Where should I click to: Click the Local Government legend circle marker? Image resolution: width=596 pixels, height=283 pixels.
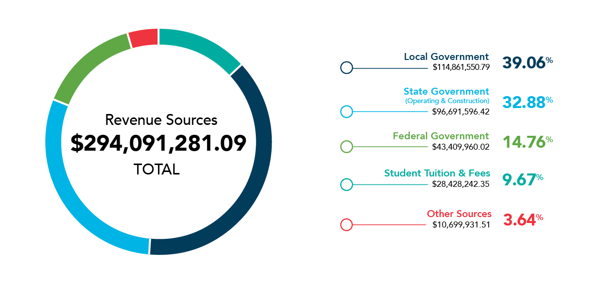coord(346,67)
